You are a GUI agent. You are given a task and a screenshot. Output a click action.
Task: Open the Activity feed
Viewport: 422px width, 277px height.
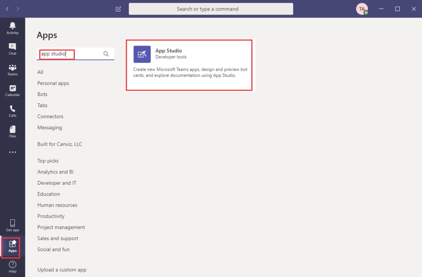[12, 28]
